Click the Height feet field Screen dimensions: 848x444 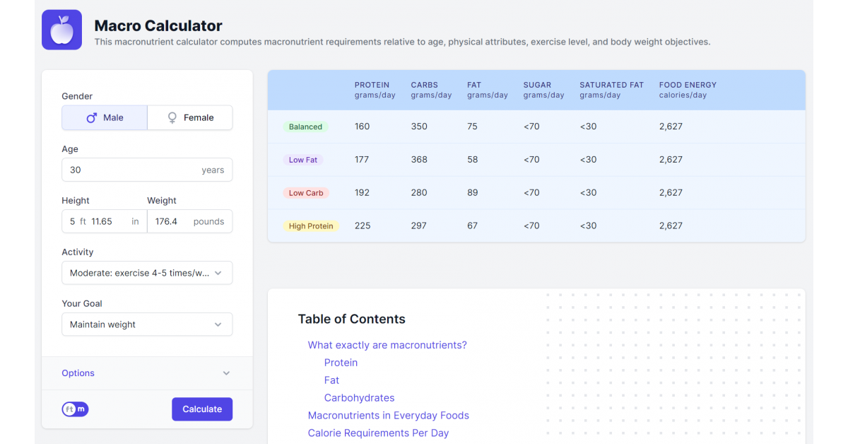coord(72,221)
